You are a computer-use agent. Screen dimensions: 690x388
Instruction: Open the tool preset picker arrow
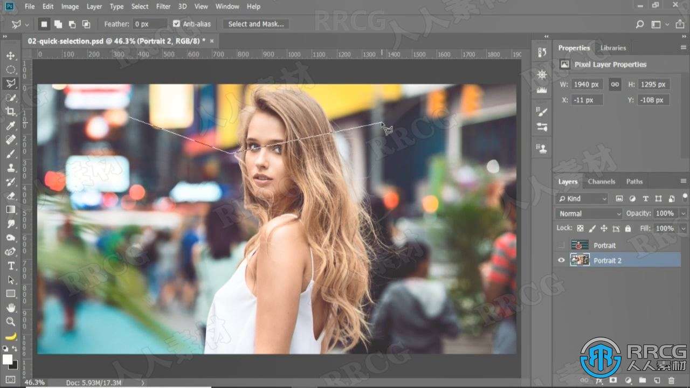coord(27,24)
